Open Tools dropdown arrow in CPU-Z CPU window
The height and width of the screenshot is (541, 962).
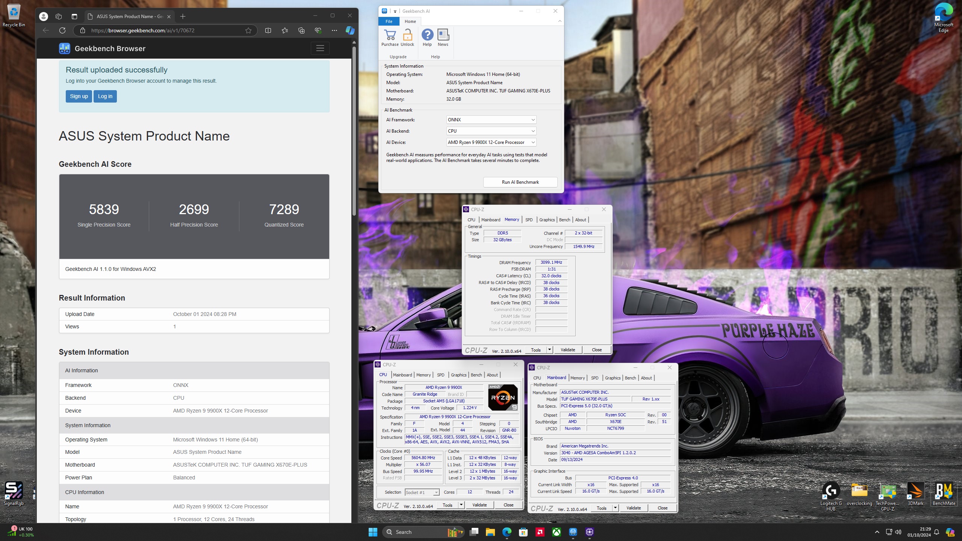pyautogui.click(x=461, y=505)
